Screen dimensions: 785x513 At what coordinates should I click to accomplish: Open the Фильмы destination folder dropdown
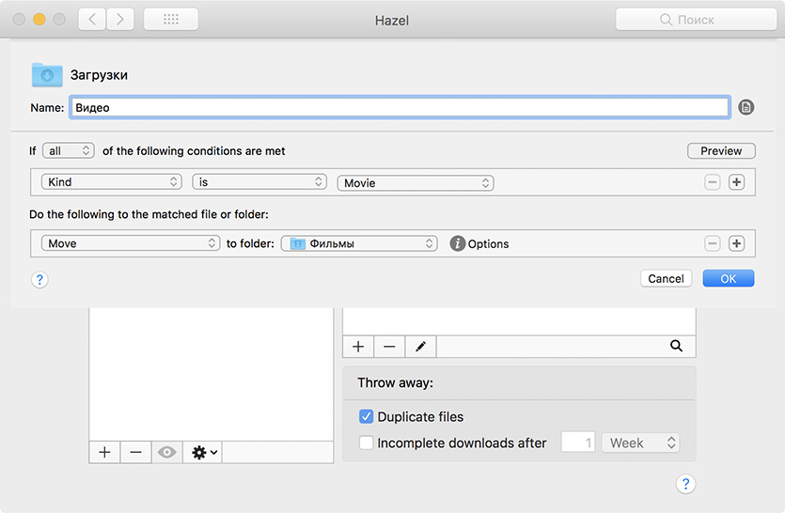pyautogui.click(x=359, y=243)
